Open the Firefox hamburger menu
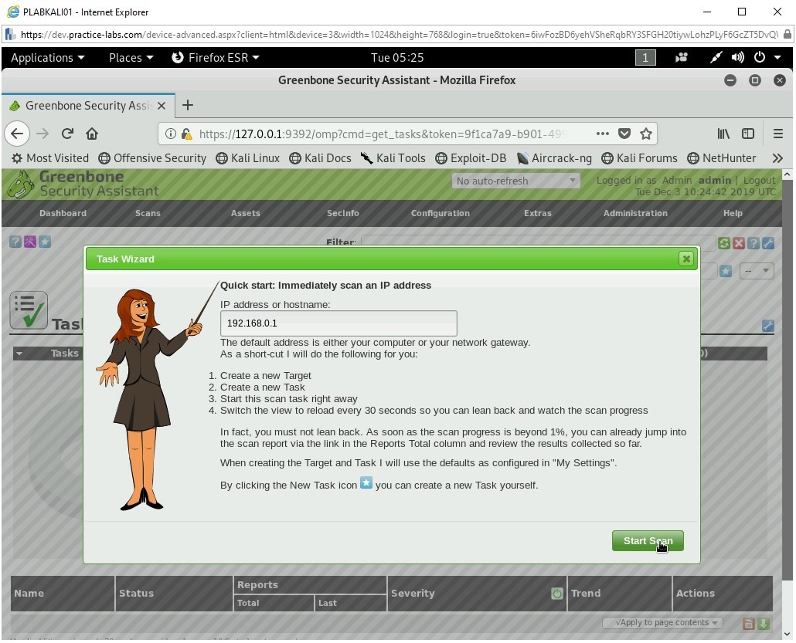Image resolution: width=796 pixels, height=643 pixels. click(778, 134)
